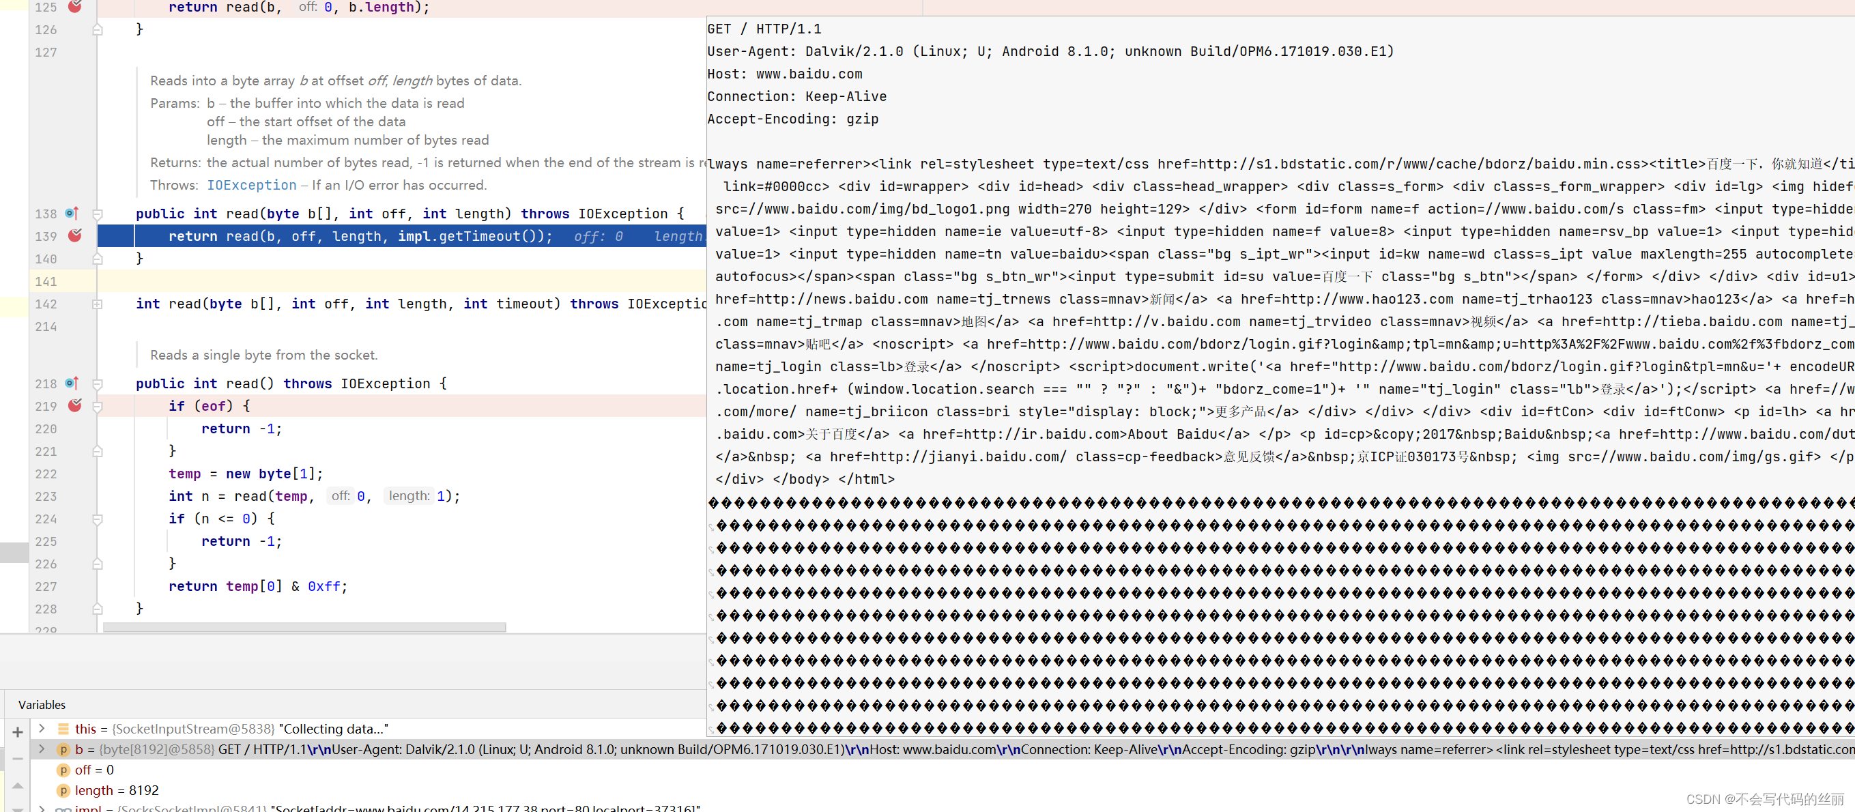Expand the byte array variable b node

42,749
